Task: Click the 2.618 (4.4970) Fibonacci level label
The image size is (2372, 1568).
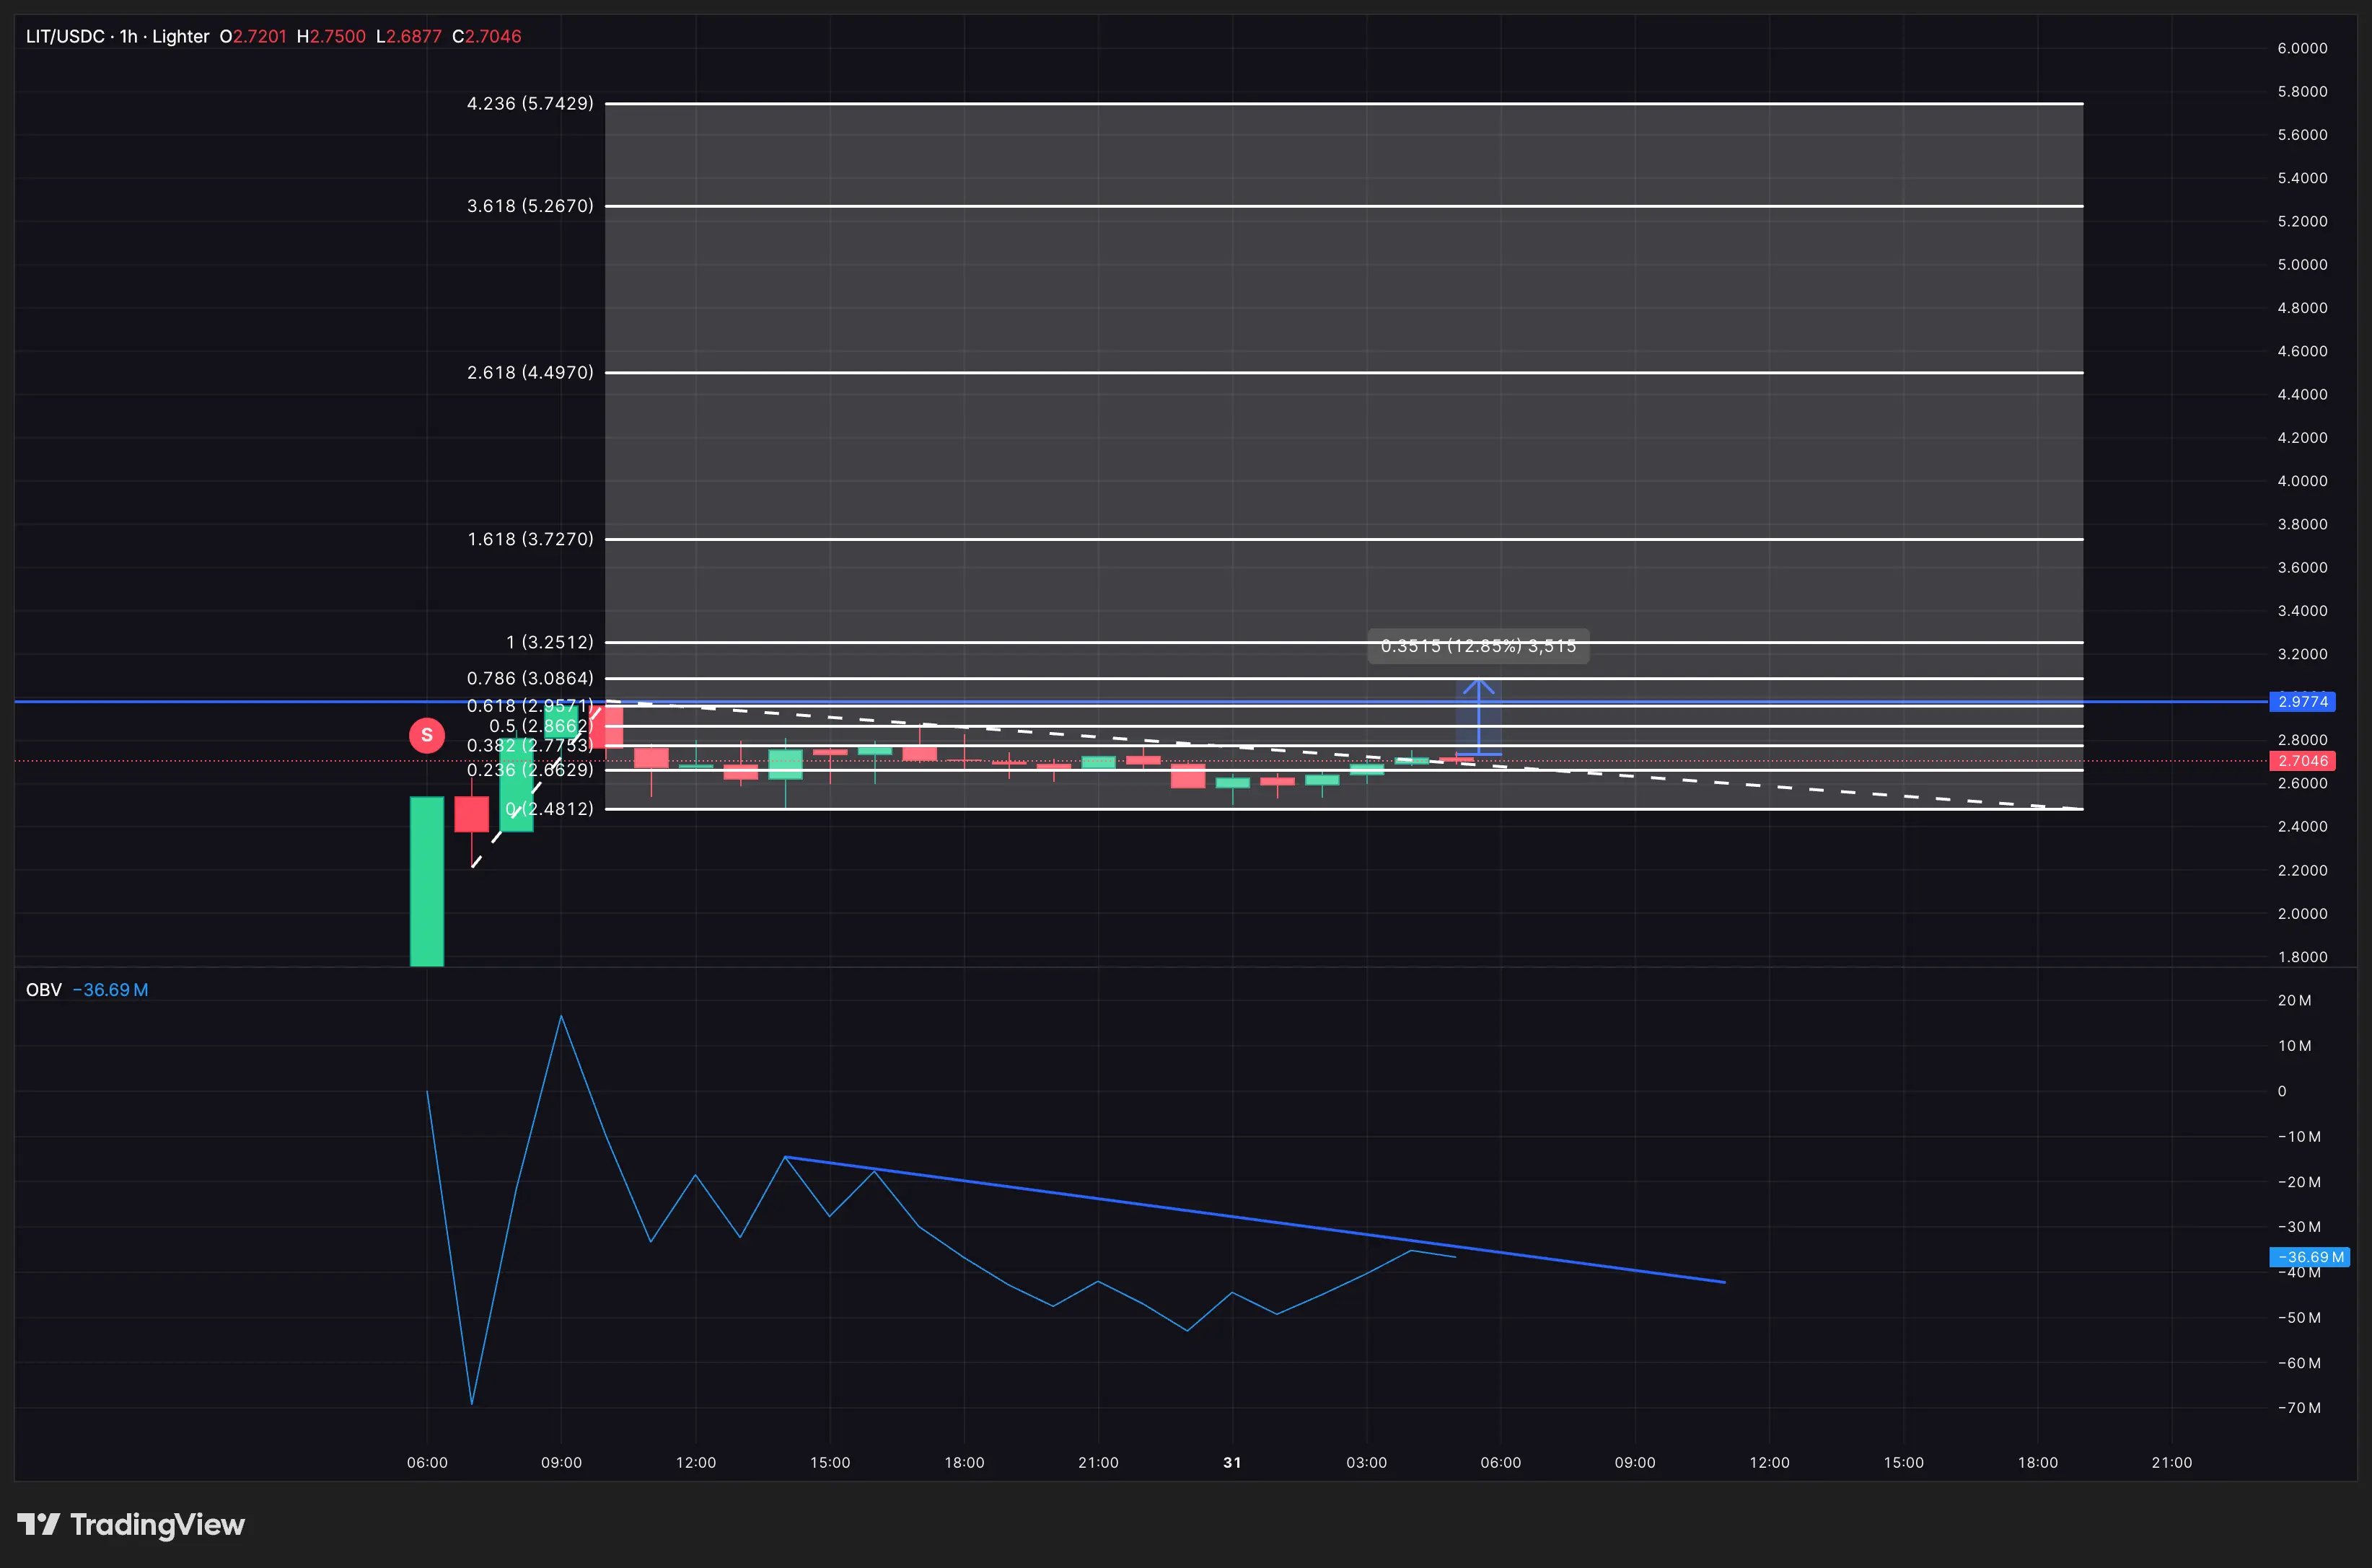Action: [x=530, y=373]
